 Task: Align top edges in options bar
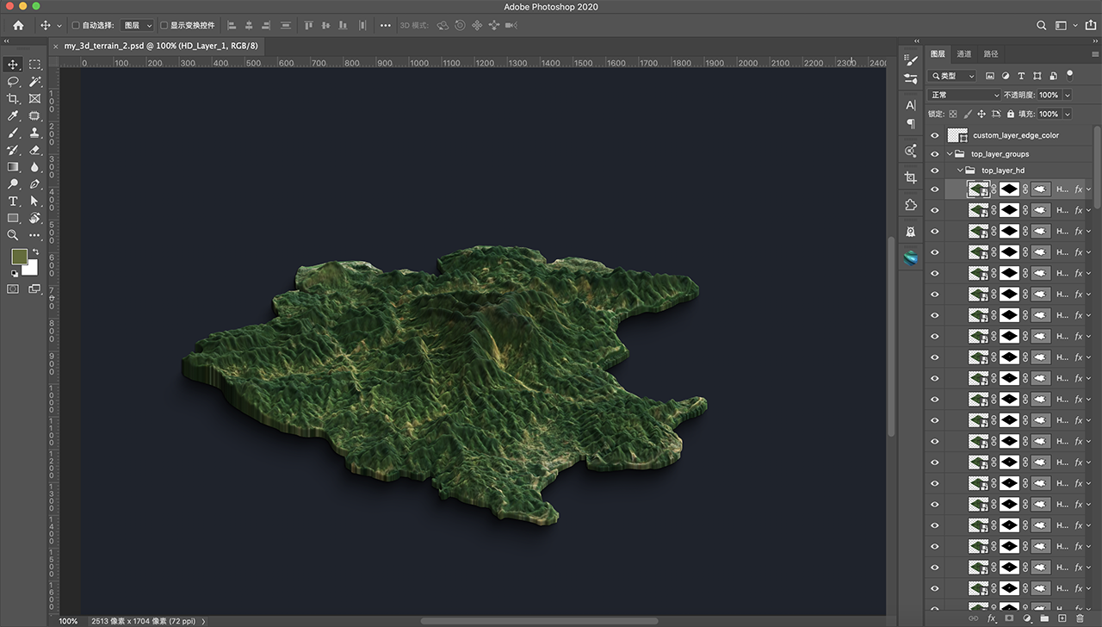click(x=308, y=26)
